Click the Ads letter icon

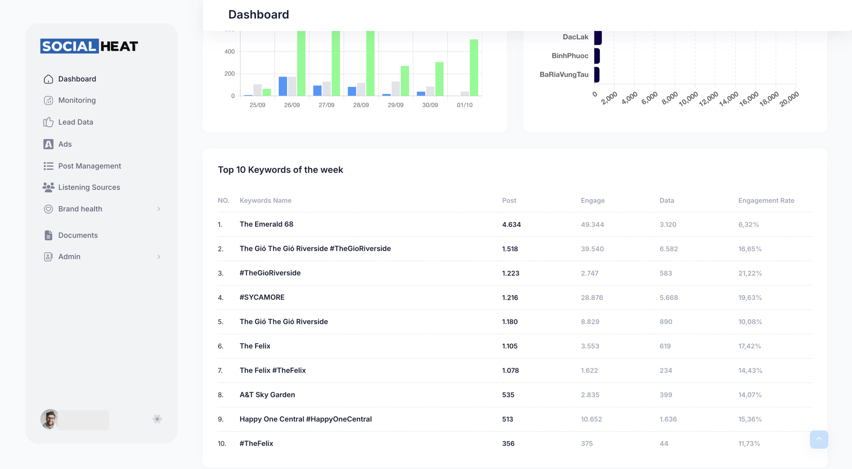click(48, 144)
